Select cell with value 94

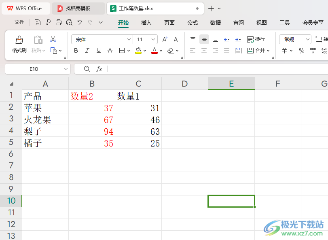pos(92,131)
